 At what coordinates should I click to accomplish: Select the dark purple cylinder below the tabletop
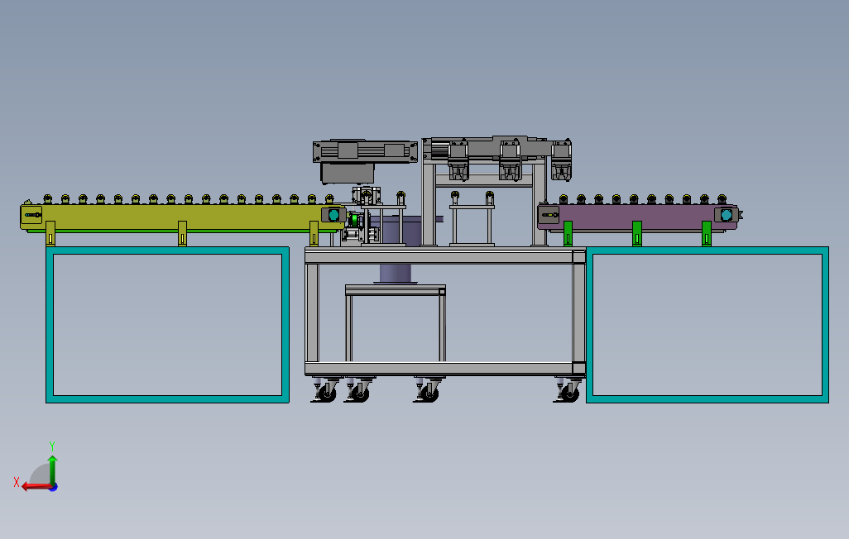click(396, 274)
